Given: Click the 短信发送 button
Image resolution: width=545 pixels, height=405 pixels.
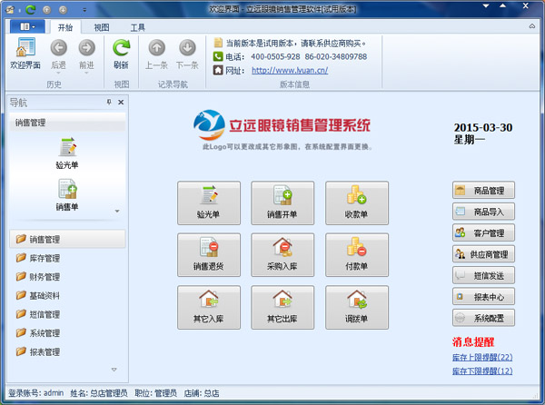Looking at the screenshot, I should click(483, 275).
